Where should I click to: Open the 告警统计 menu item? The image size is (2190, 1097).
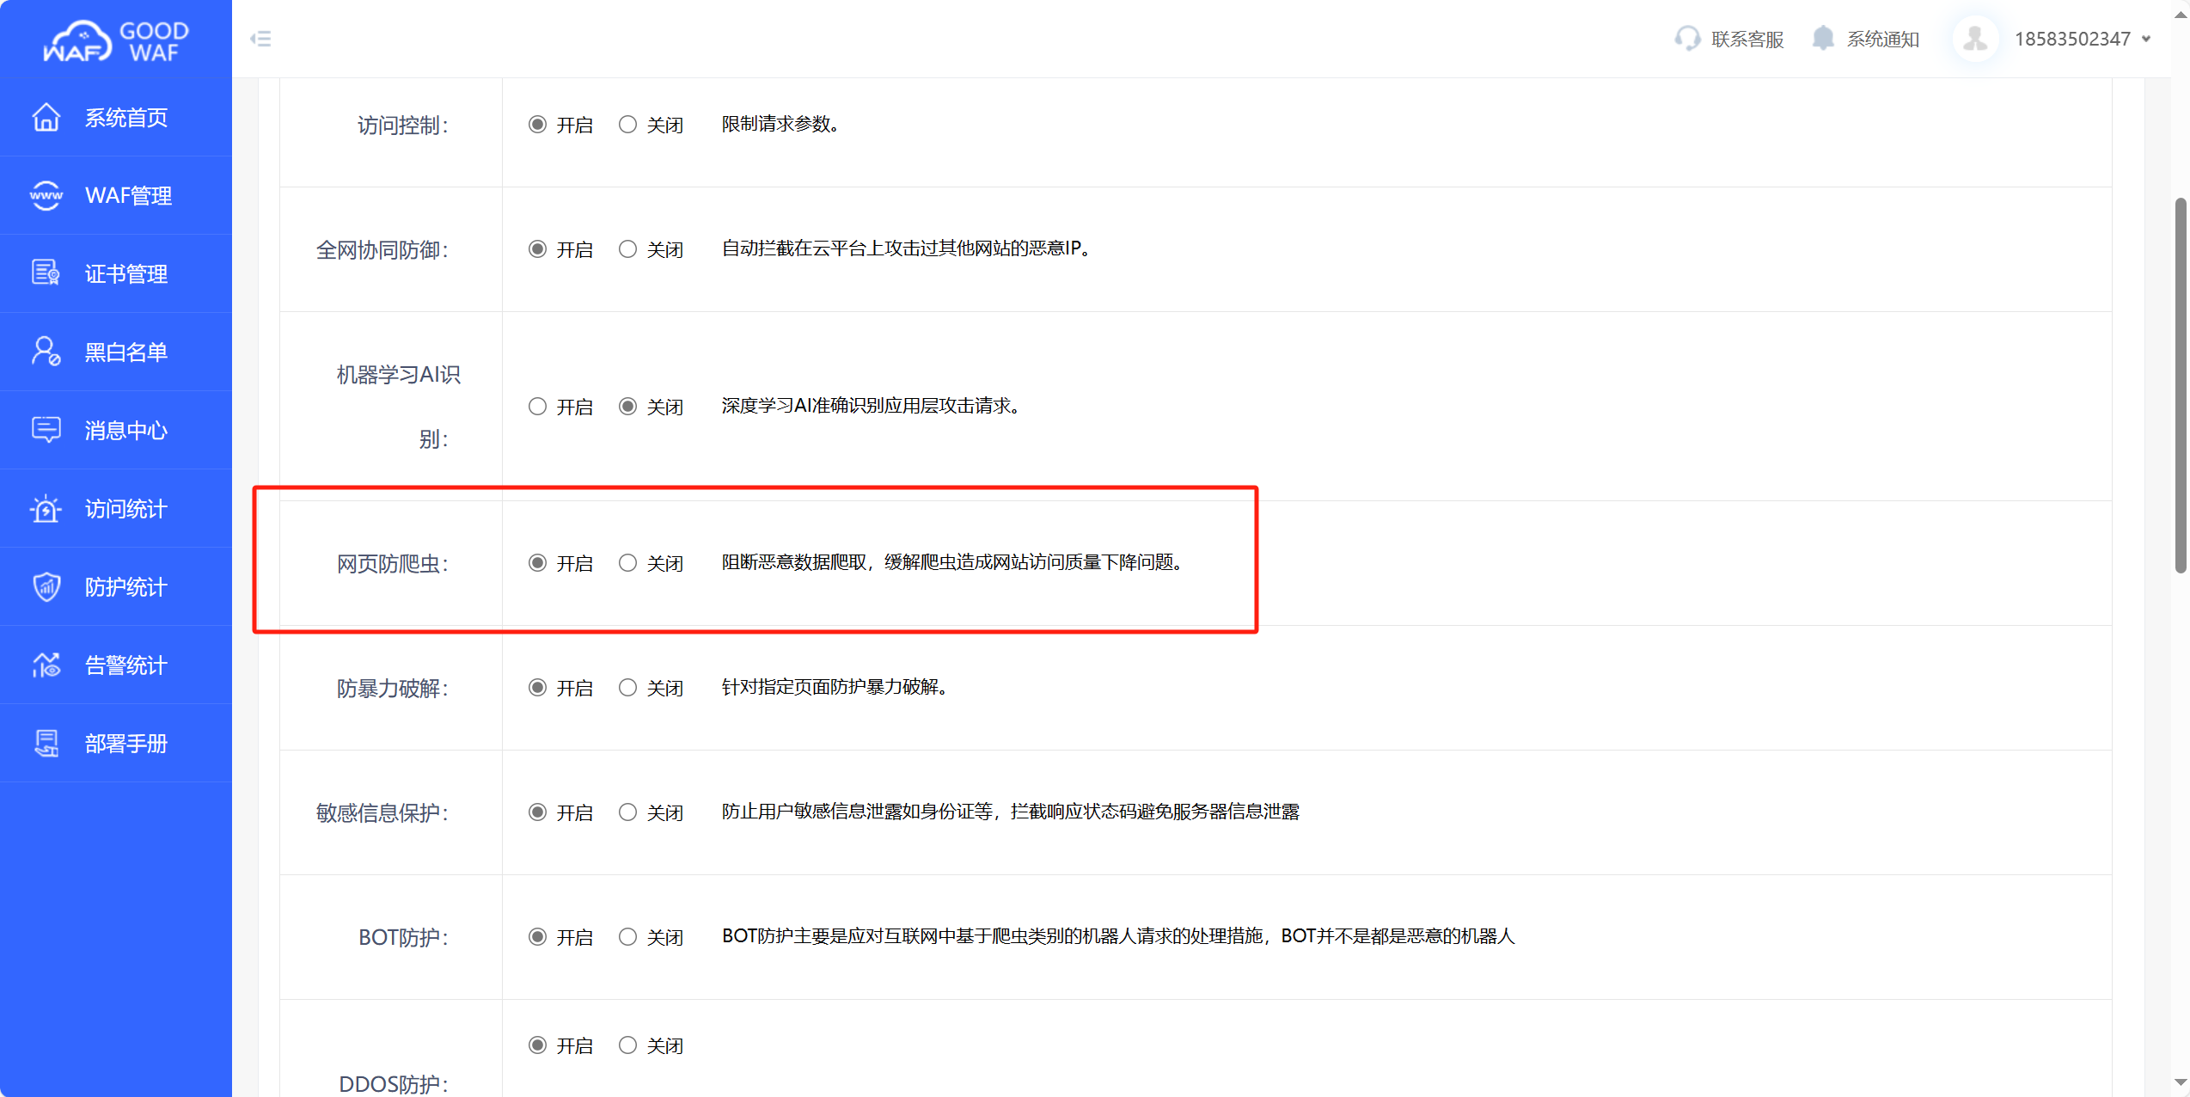point(125,665)
